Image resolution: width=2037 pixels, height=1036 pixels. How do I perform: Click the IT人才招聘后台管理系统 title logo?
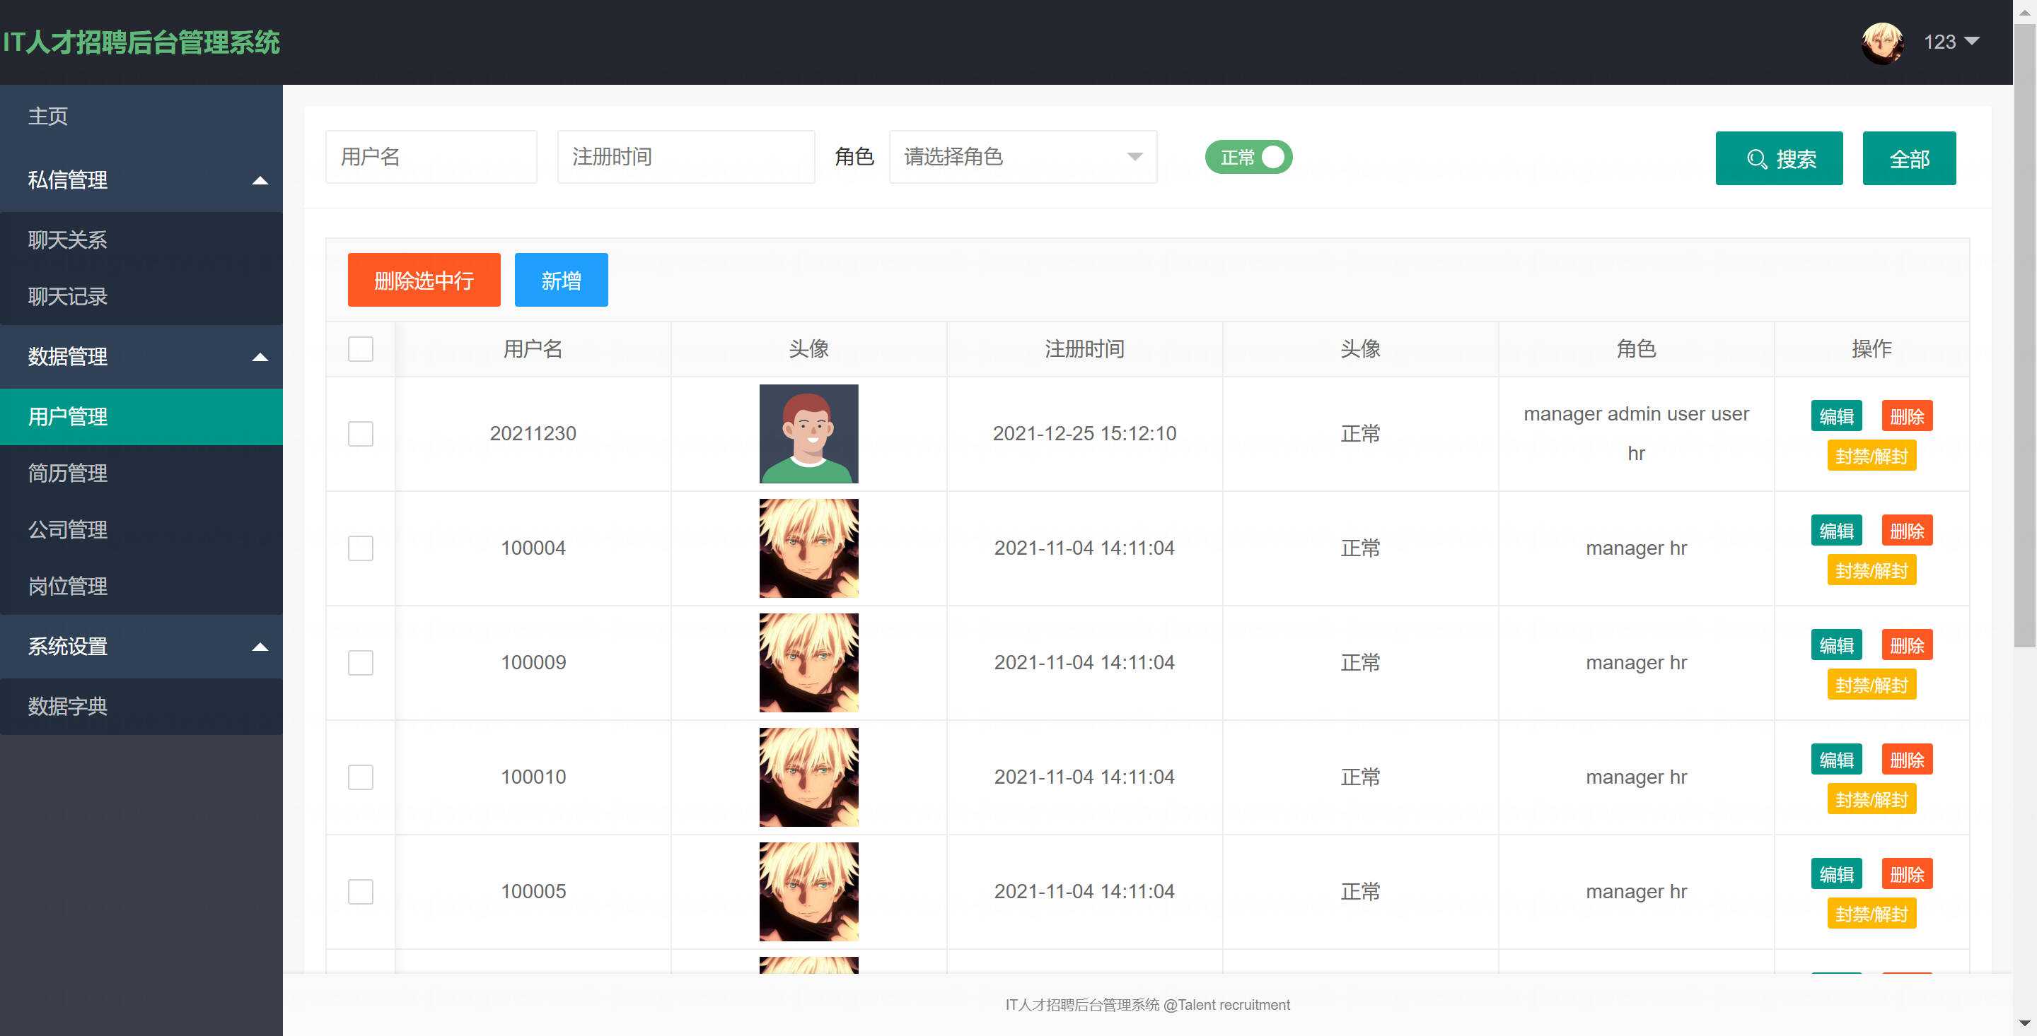pos(141,42)
